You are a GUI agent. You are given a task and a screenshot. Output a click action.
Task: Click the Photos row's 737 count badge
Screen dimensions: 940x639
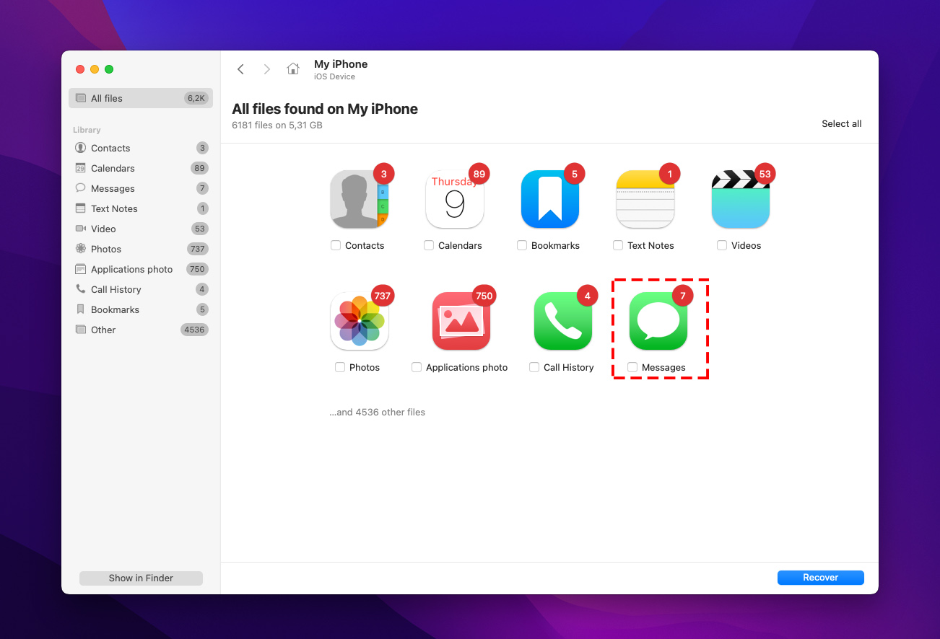pyautogui.click(x=197, y=249)
